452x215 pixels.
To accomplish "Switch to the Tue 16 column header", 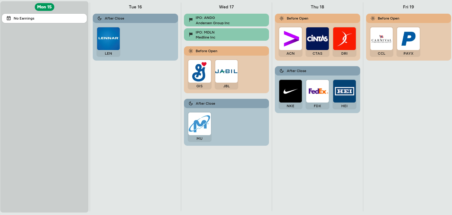I will pyautogui.click(x=136, y=7).
